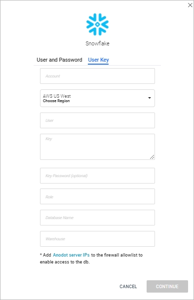The image size is (194, 300).
Task: Open the Anodot server IPs link
Action: 71,255
